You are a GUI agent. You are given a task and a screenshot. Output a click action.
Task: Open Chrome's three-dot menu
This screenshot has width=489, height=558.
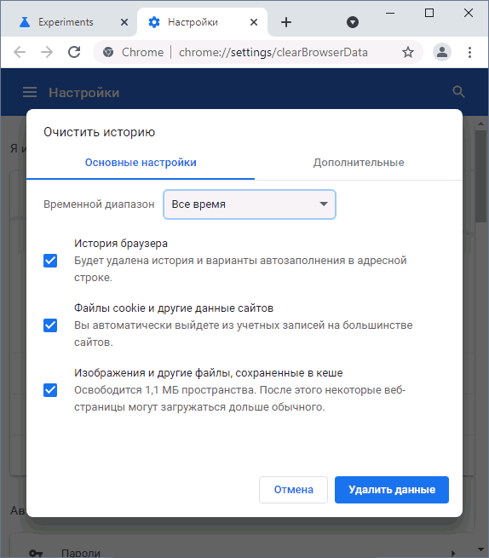click(469, 52)
